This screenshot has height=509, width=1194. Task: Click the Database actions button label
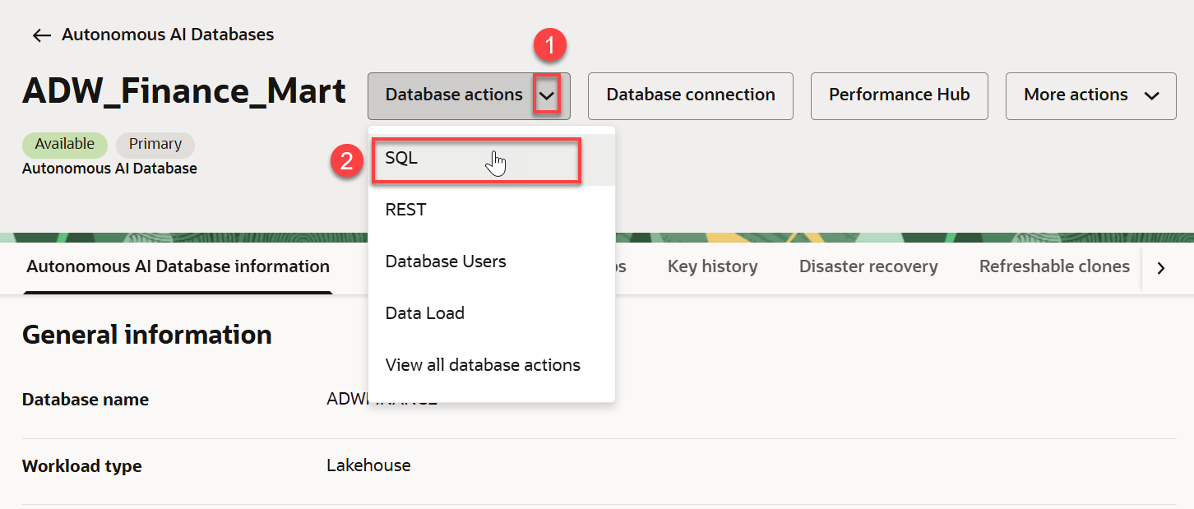(453, 95)
